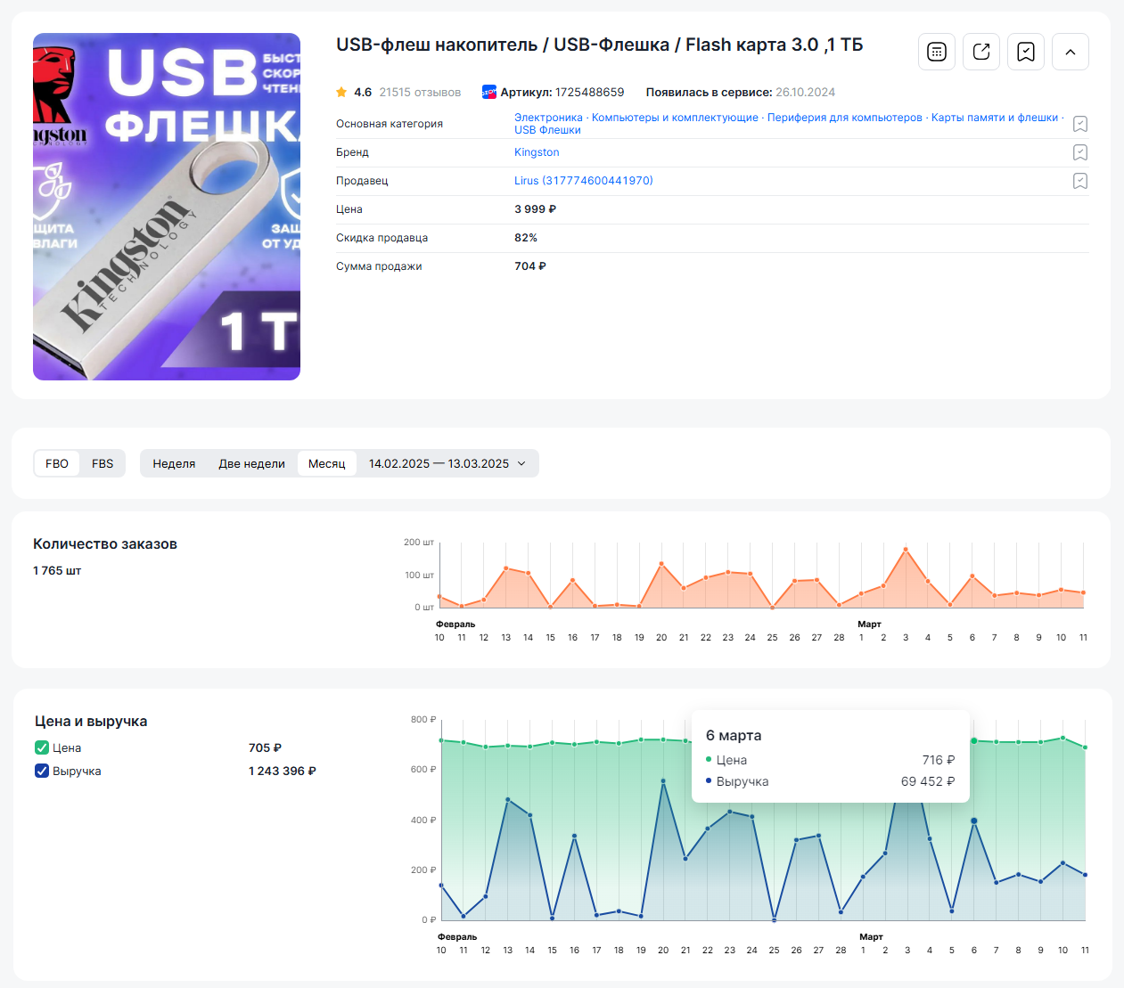Open the Lirus seller link
This screenshot has width=1124, height=988.
[583, 181]
